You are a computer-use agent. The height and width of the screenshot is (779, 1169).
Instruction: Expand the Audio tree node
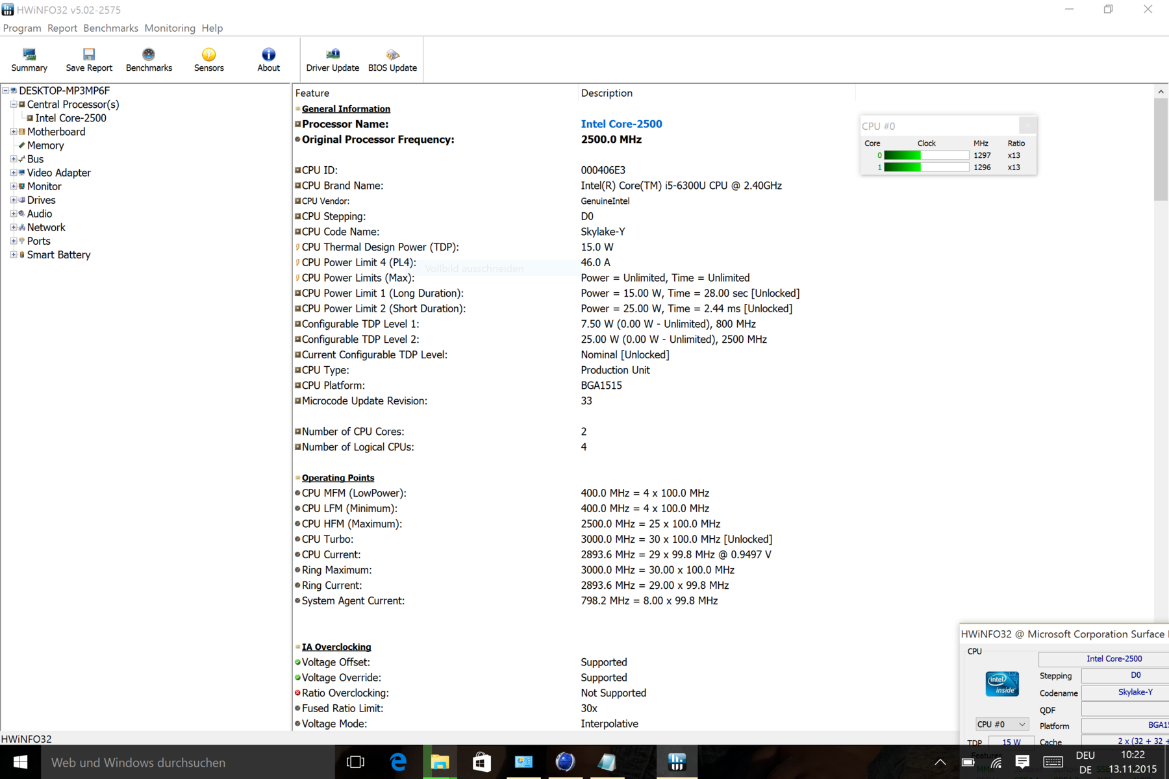click(13, 214)
